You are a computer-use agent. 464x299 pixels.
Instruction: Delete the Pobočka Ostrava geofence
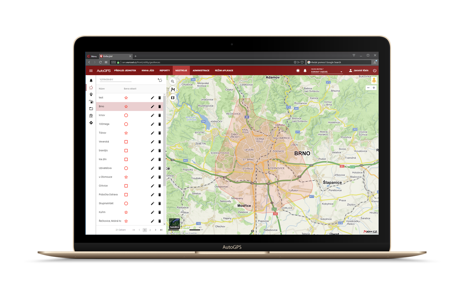click(160, 195)
